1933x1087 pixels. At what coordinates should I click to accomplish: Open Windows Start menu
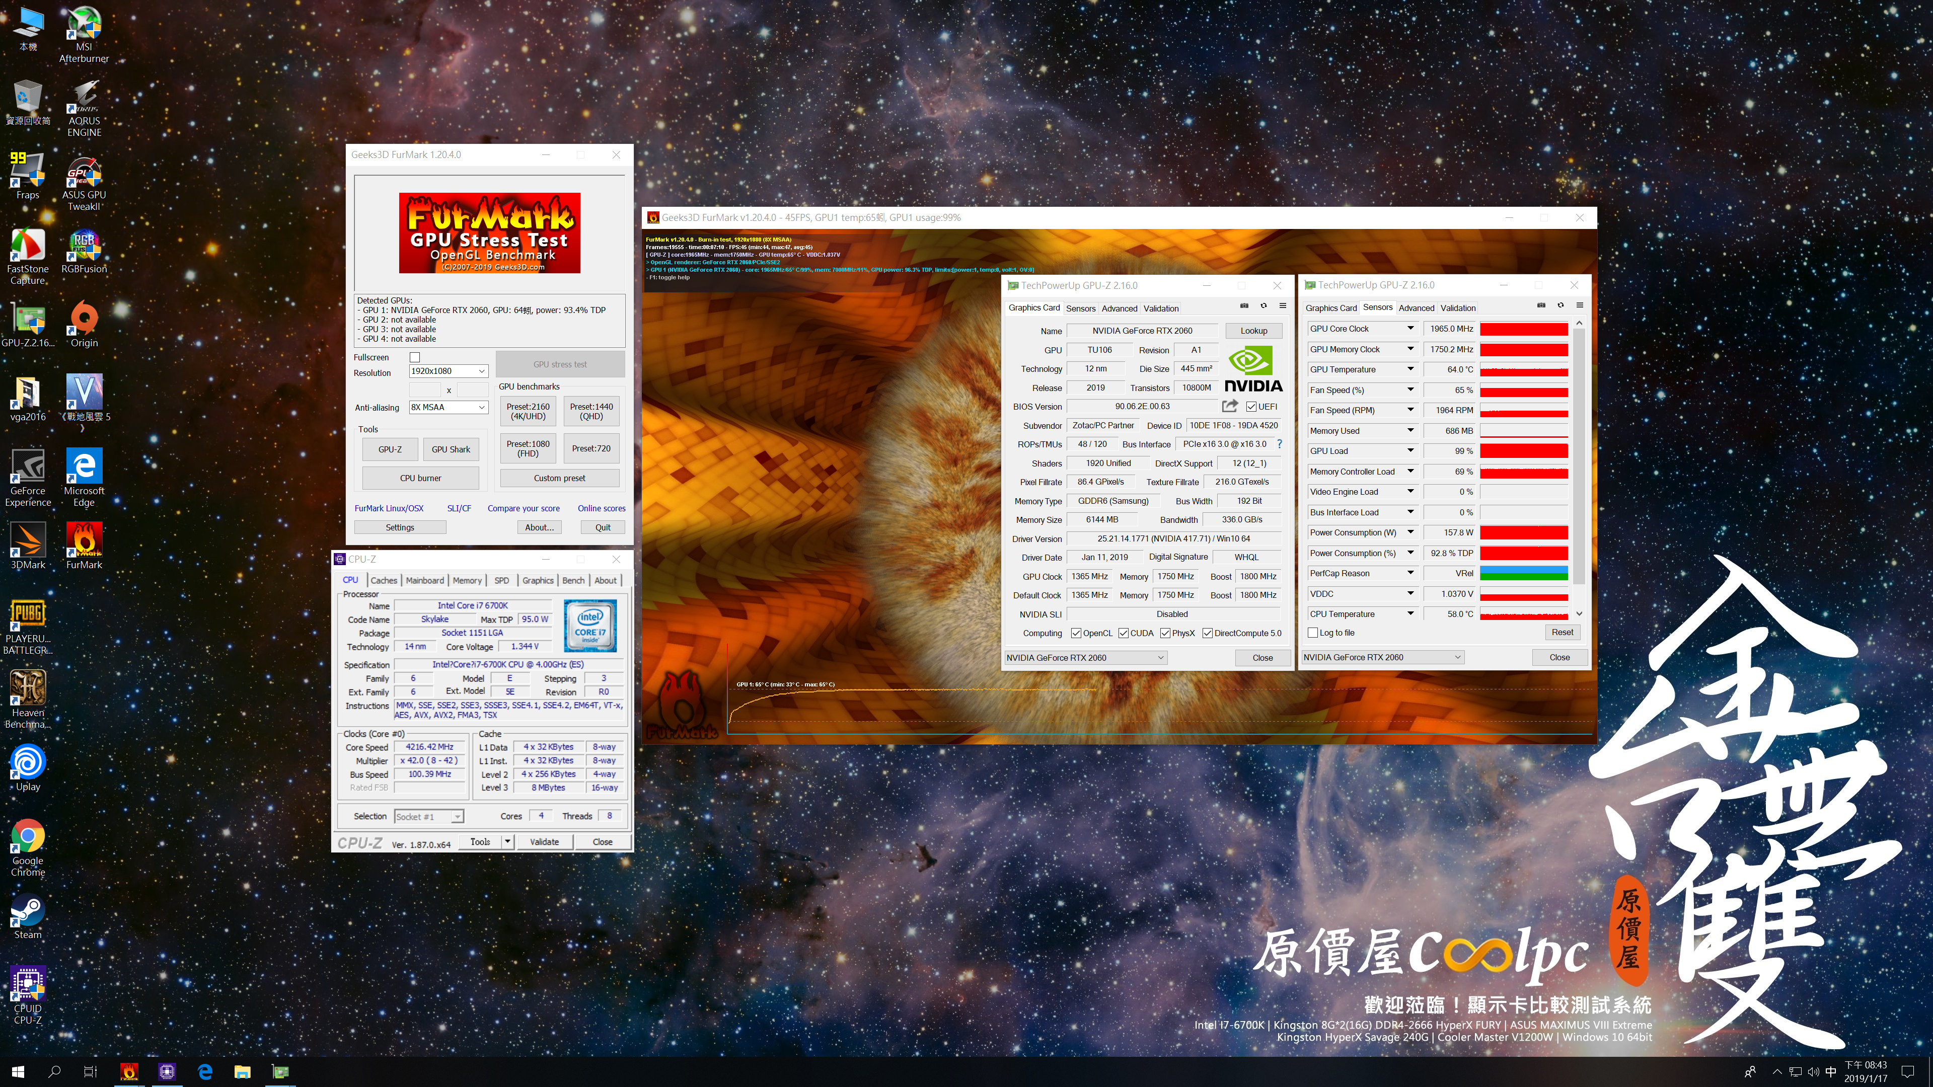coord(18,1071)
